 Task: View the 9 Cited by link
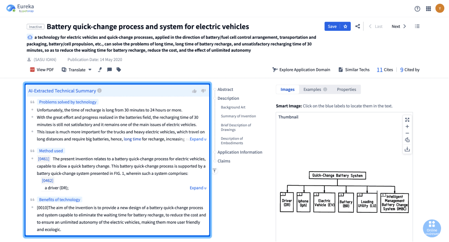410,70
